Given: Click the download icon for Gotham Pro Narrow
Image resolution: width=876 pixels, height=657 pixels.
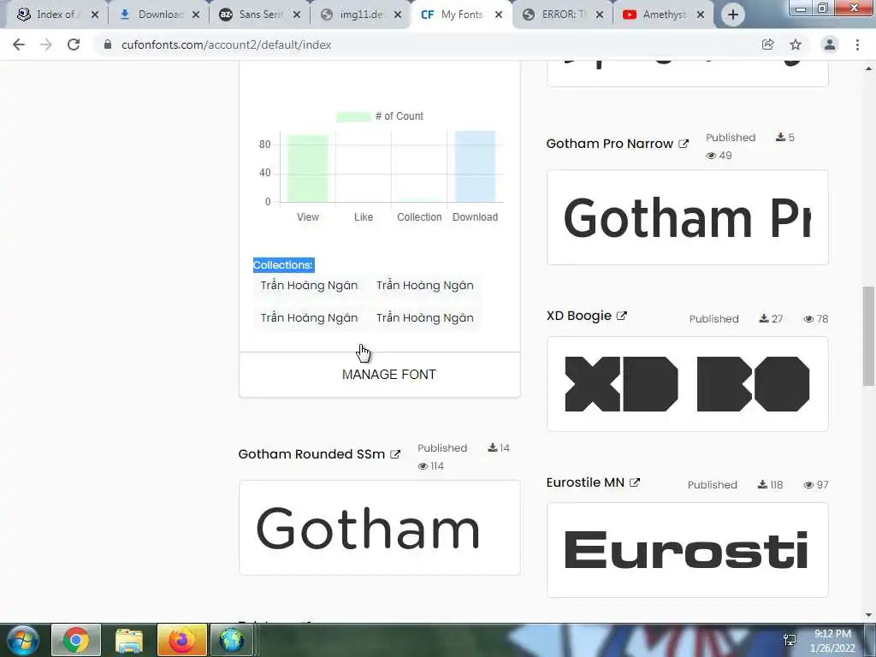Looking at the screenshot, I should pyautogui.click(x=780, y=137).
